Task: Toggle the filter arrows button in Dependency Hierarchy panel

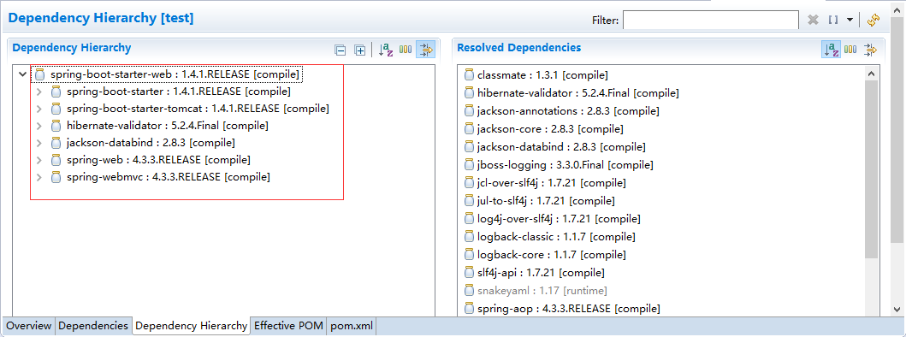Action: [x=425, y=50]
